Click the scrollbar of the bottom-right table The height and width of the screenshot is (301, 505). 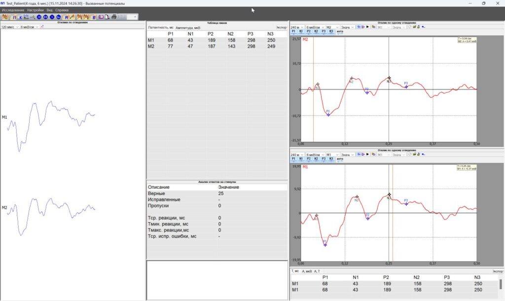pyautogui.click(x=501, y=284)
